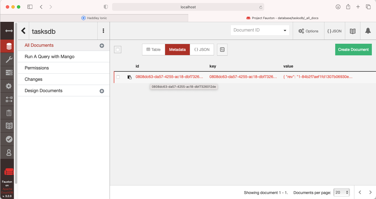This screenshot has height=199, width=376.
Task: Click the rev value cell text
Action: click(x=318, y=77)
